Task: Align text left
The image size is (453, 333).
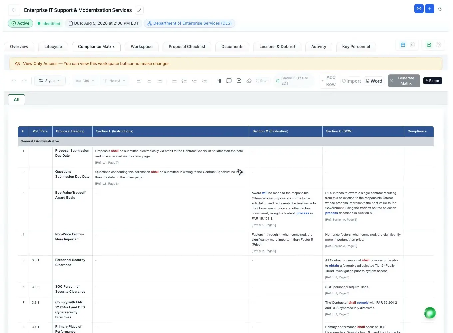Action: click(139, 81)
